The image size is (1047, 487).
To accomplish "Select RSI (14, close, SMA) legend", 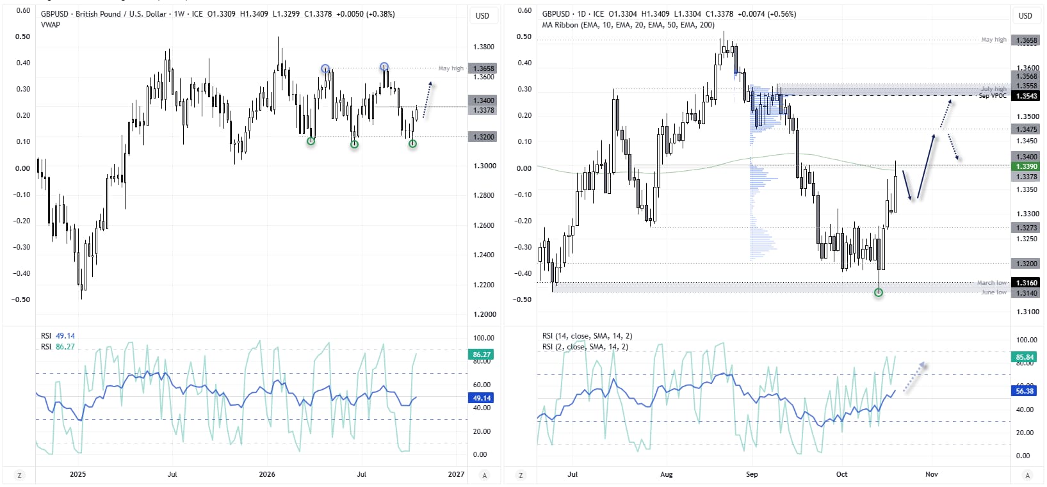I will (x=587, y=336).
